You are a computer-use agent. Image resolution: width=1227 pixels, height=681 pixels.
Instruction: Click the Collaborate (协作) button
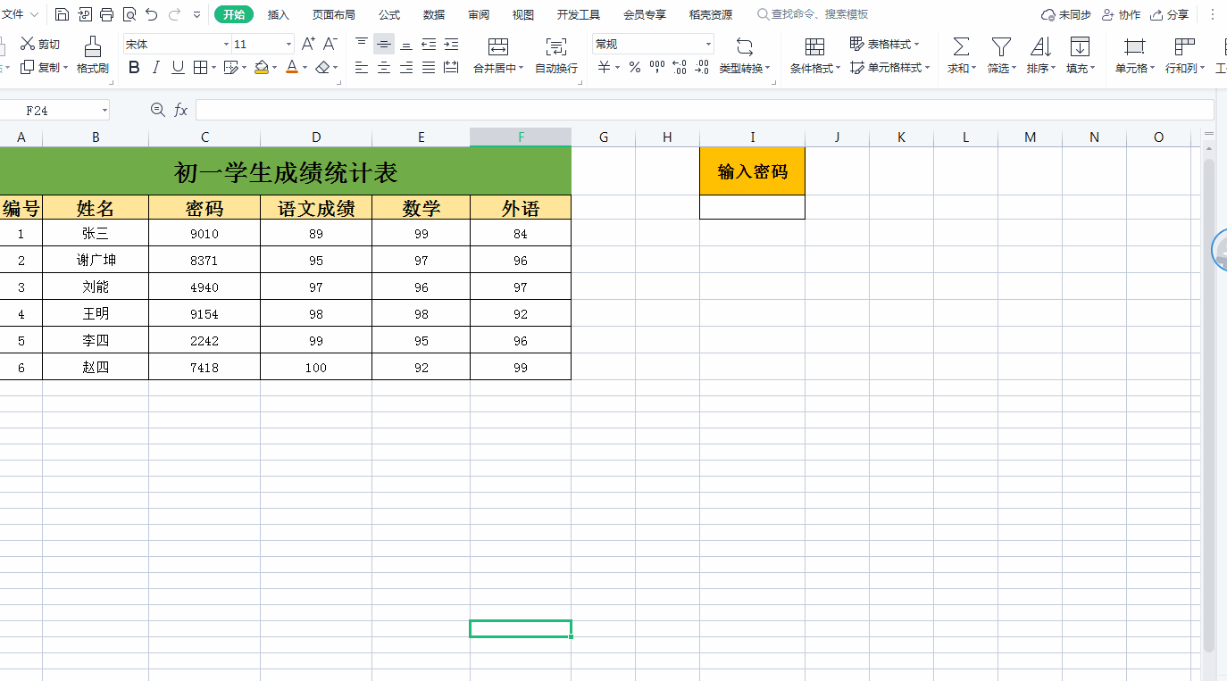pyautogui.click(x=1122, y=14)
